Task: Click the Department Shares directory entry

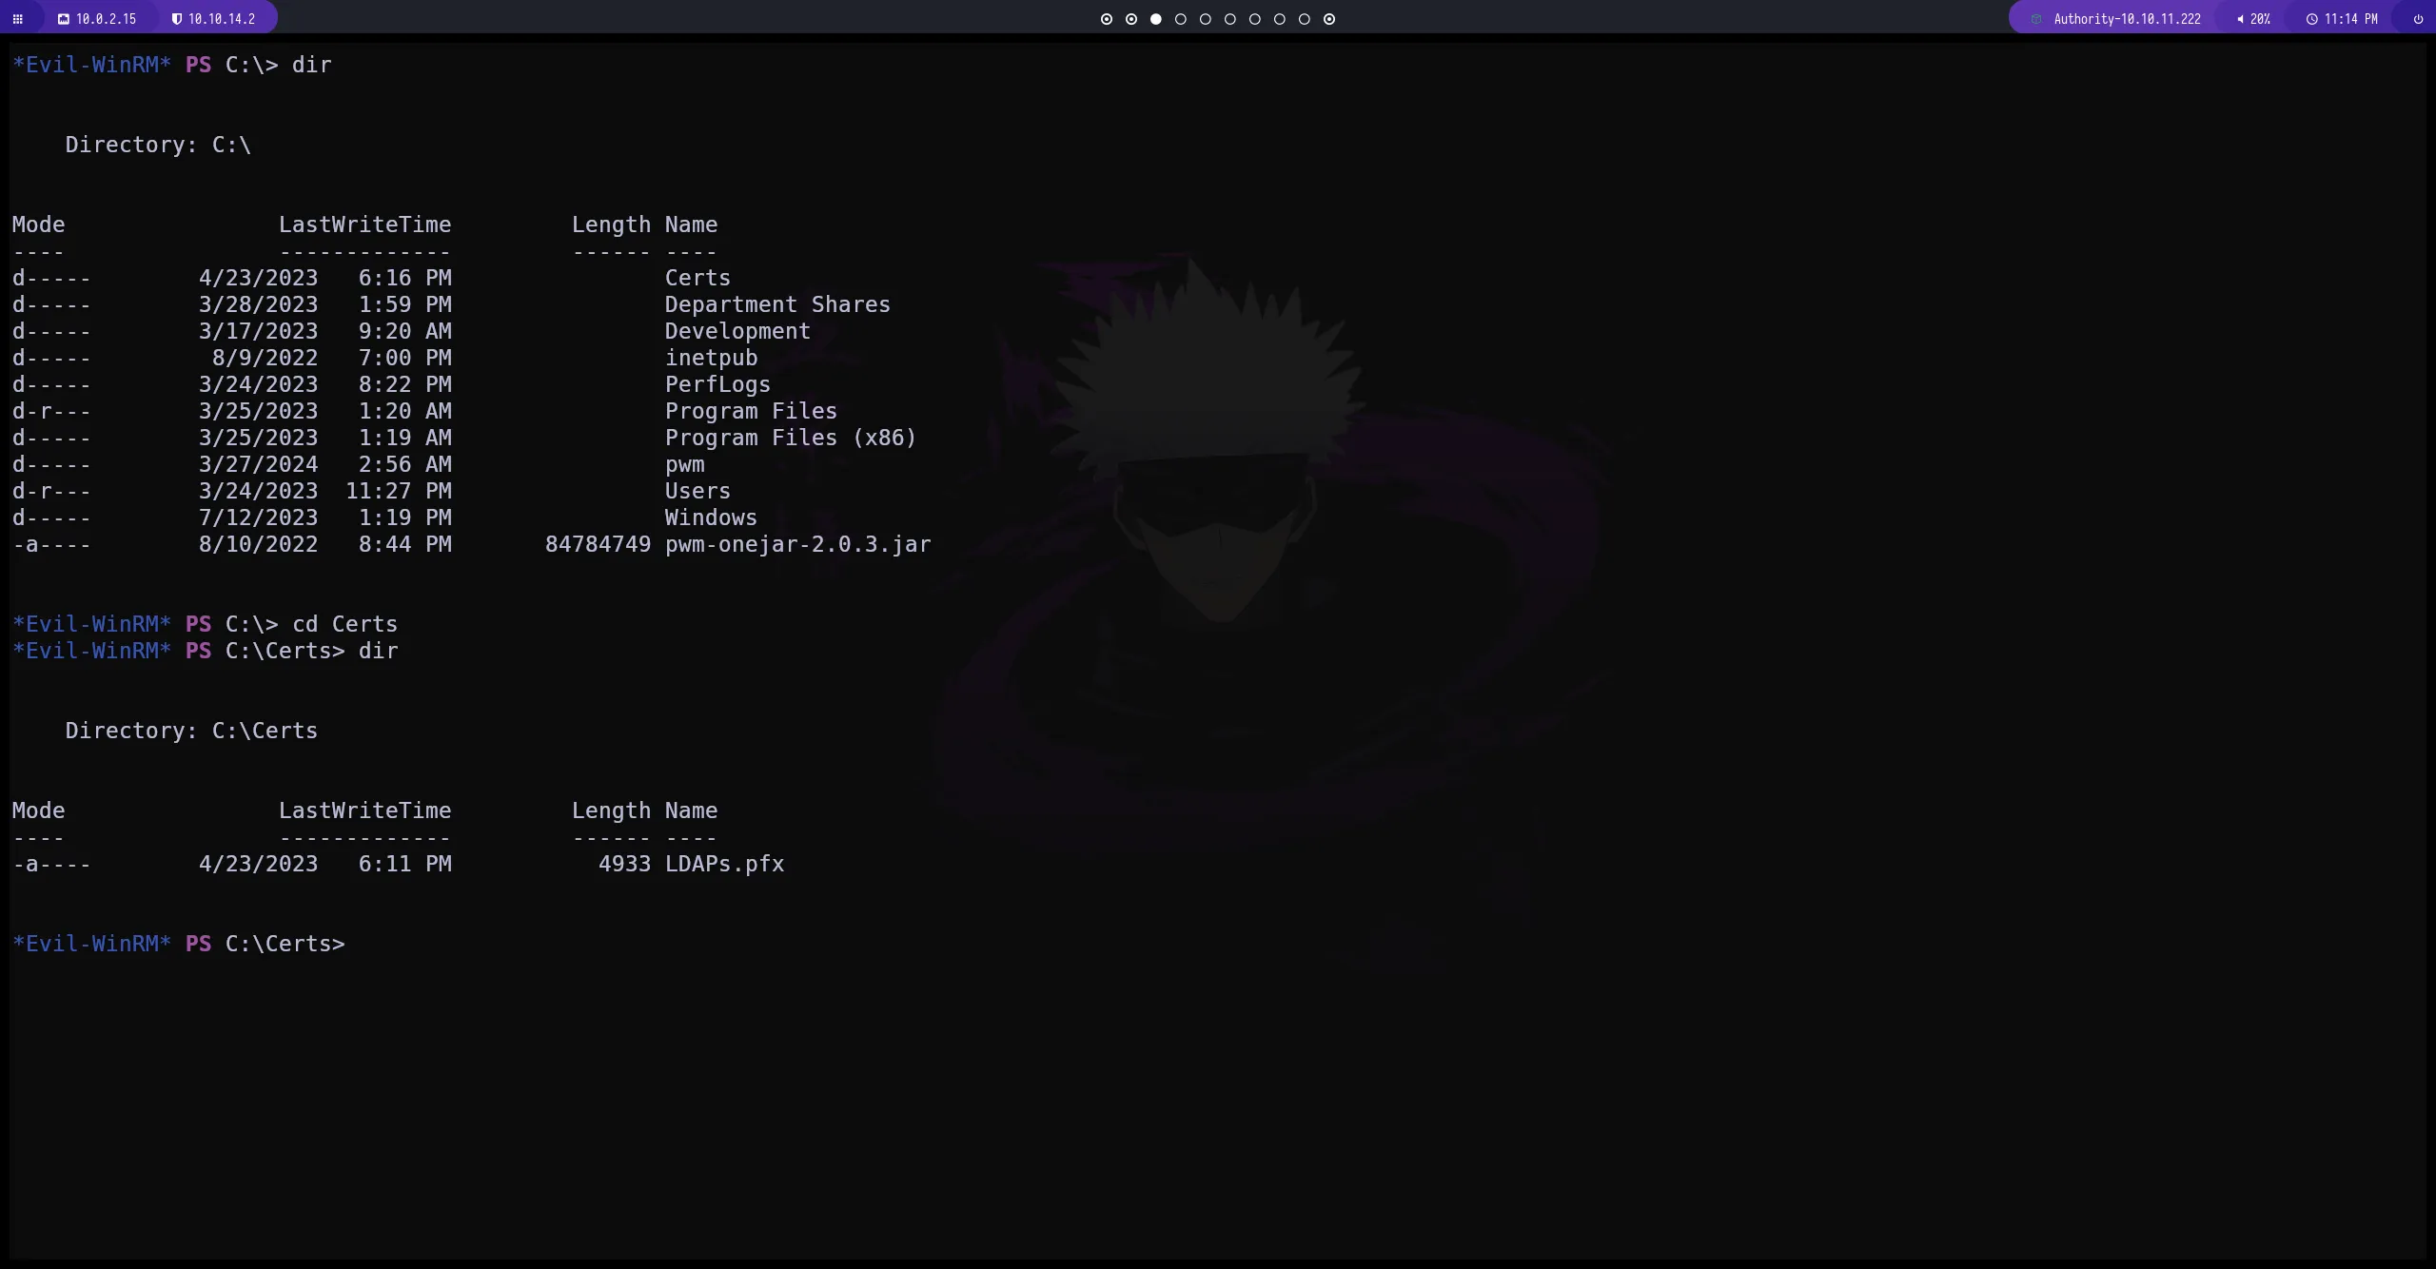Action: [x=776, y=304]
